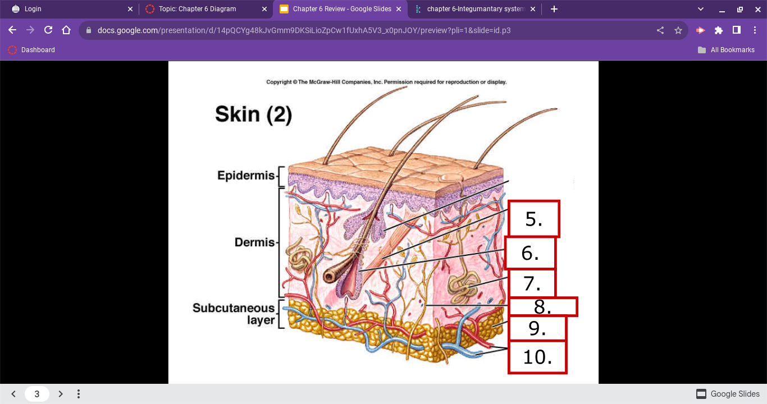This screenshot has width=767, height=404.
Task: Open the chapter 6-Integumantary system tab
Action: click(x=474, y=9)
